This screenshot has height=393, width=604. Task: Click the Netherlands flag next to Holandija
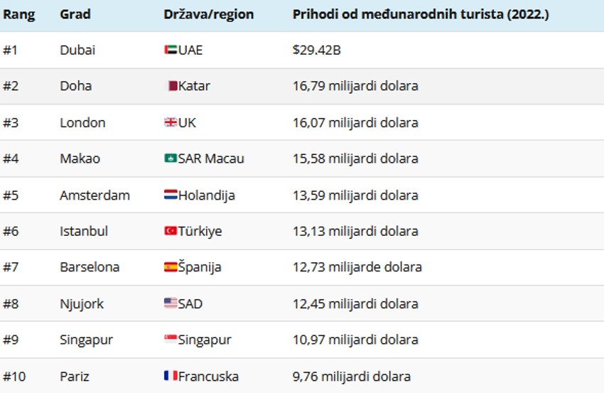point(171,195)
